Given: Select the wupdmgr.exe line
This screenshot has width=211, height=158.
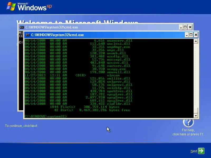Looking at the screenshot, I should [77, 47].
